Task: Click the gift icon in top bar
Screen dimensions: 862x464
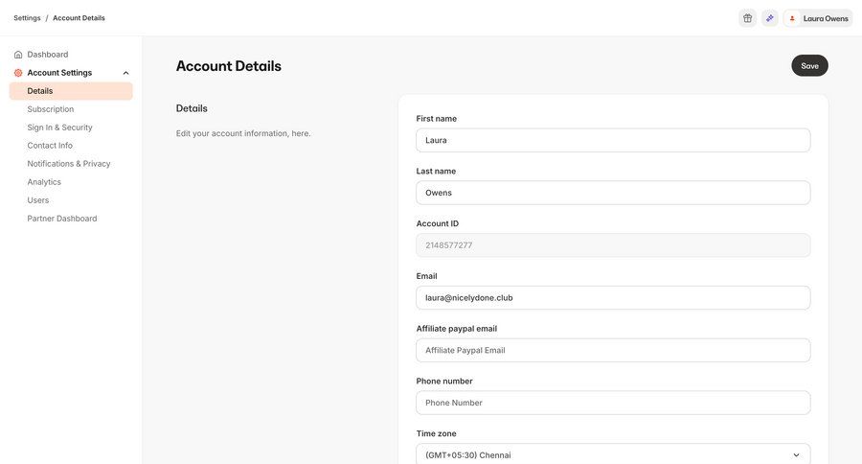Action: pyautogui.click(x=748, y=18)
